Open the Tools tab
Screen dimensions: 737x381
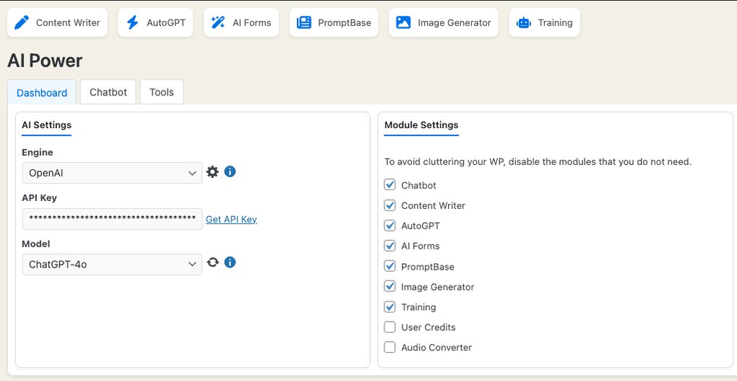[x=162, y=92]
